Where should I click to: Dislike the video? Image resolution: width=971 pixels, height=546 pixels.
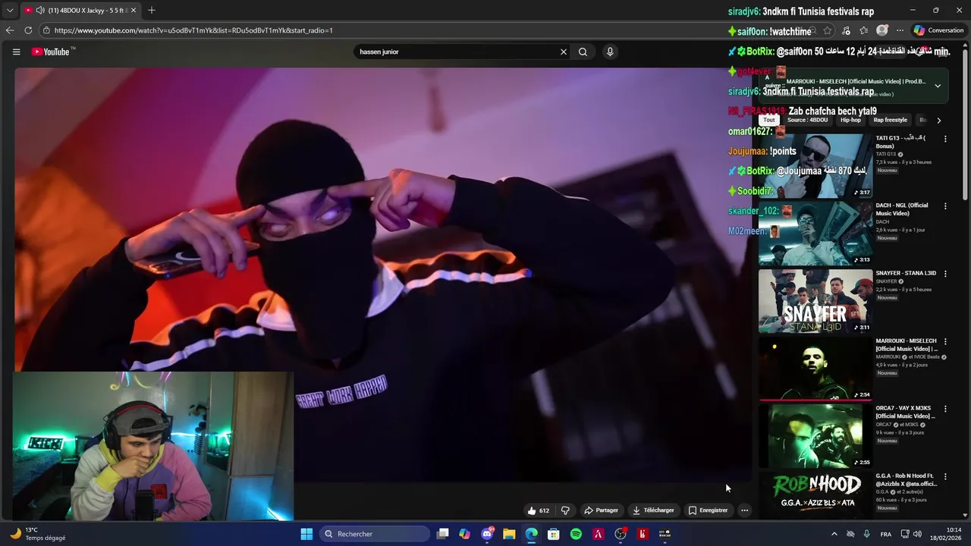point(565,510)
